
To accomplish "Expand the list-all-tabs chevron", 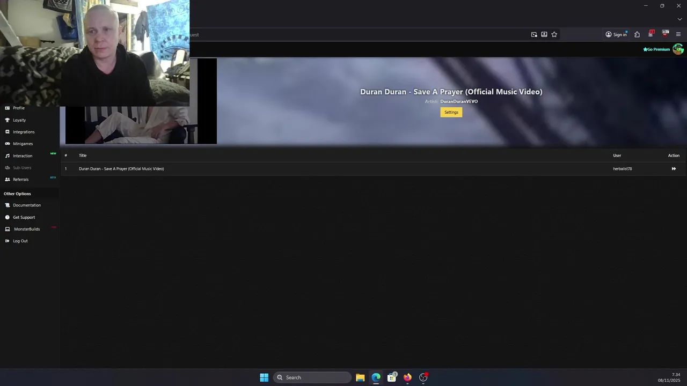I will (679, 19).
